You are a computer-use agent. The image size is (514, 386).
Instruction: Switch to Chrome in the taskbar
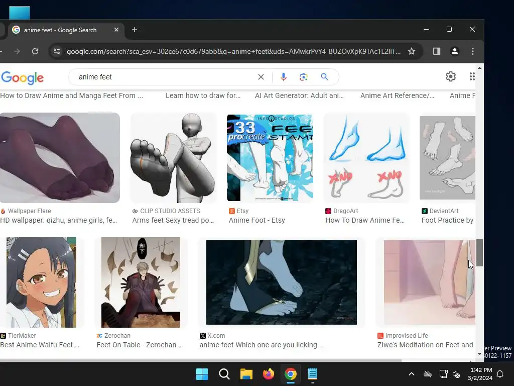click(291, 374)
